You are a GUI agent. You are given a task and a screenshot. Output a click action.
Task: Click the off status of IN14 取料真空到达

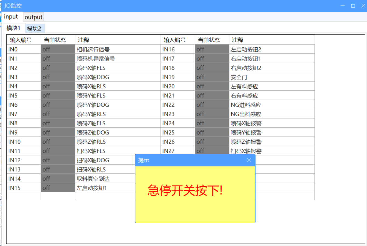click(x=58, y=179)
